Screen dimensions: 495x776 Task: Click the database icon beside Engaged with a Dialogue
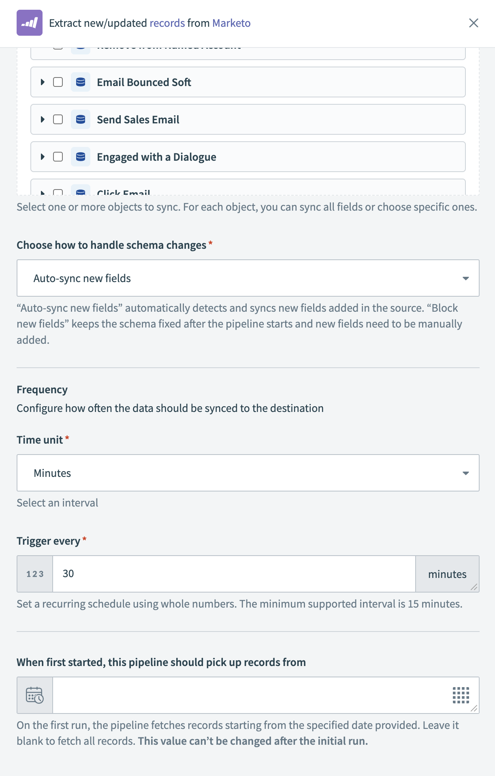81,157
